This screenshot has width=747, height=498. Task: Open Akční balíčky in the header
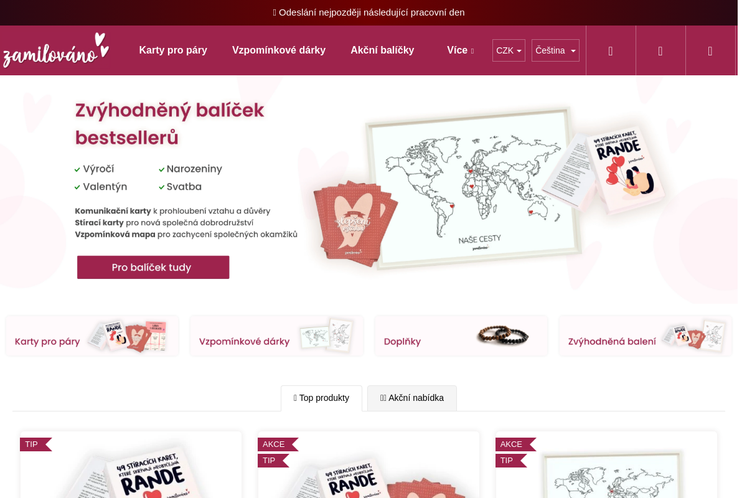coord(382,50)
